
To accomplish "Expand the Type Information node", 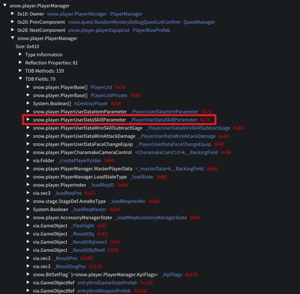I will pos(20,55).
